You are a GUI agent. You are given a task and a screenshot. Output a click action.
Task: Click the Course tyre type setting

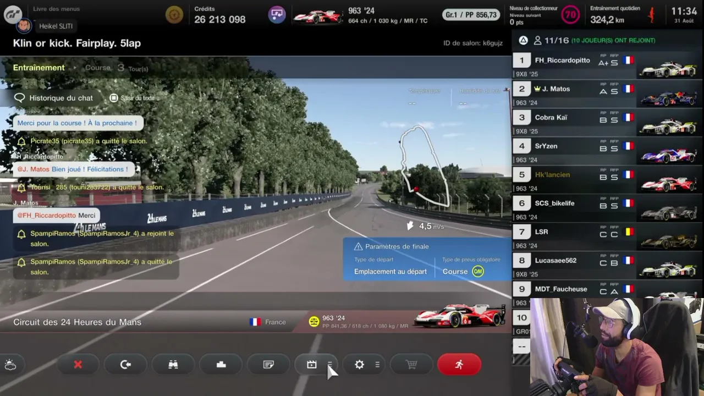point(455,272)
